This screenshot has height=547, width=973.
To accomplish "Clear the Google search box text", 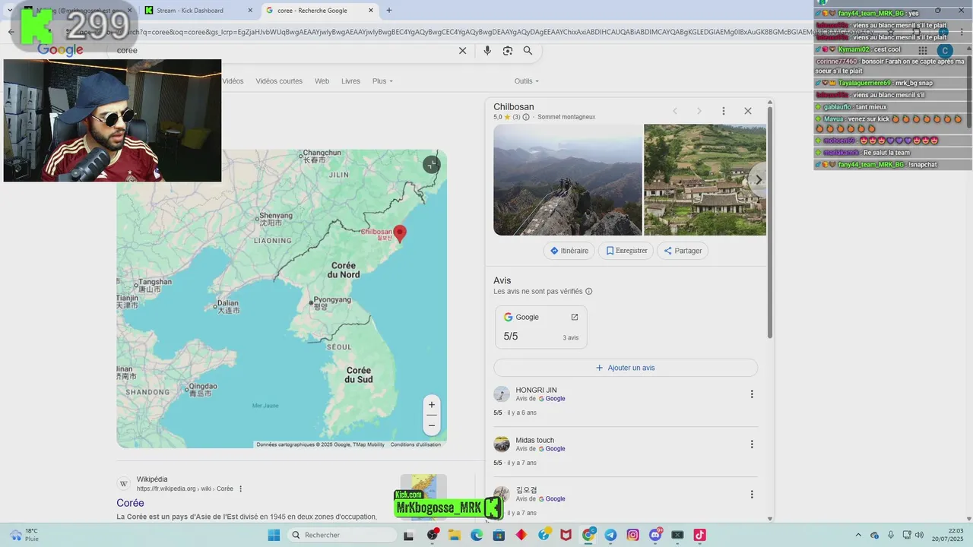I will point(462,50).
